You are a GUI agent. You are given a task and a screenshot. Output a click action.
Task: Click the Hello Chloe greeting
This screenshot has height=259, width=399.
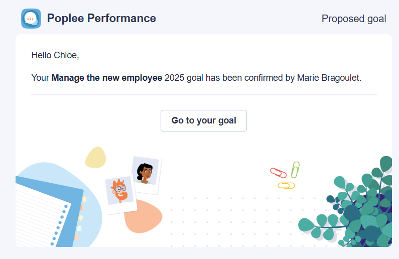coord(55,55)
